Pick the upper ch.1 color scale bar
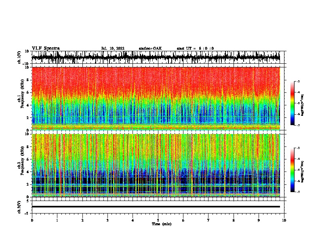The height and width of the screenshot is (247, 320). coord(293,103)
